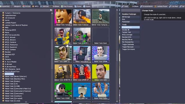
Task: Click the R. Animals Music category icon
Action: [3, 67]
